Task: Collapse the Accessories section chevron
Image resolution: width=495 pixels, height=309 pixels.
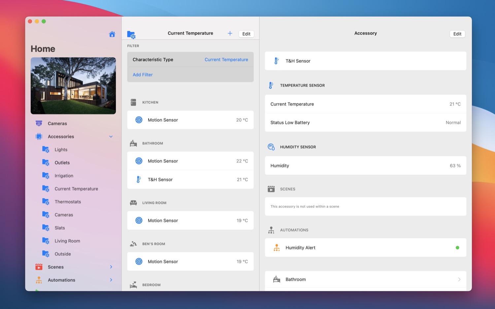Action: pos(111,137)
